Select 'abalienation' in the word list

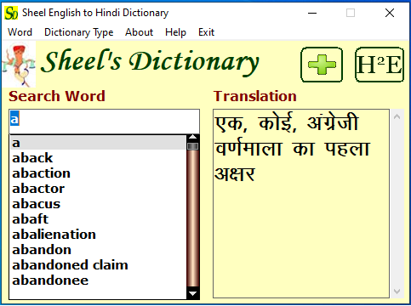point(98,235)
